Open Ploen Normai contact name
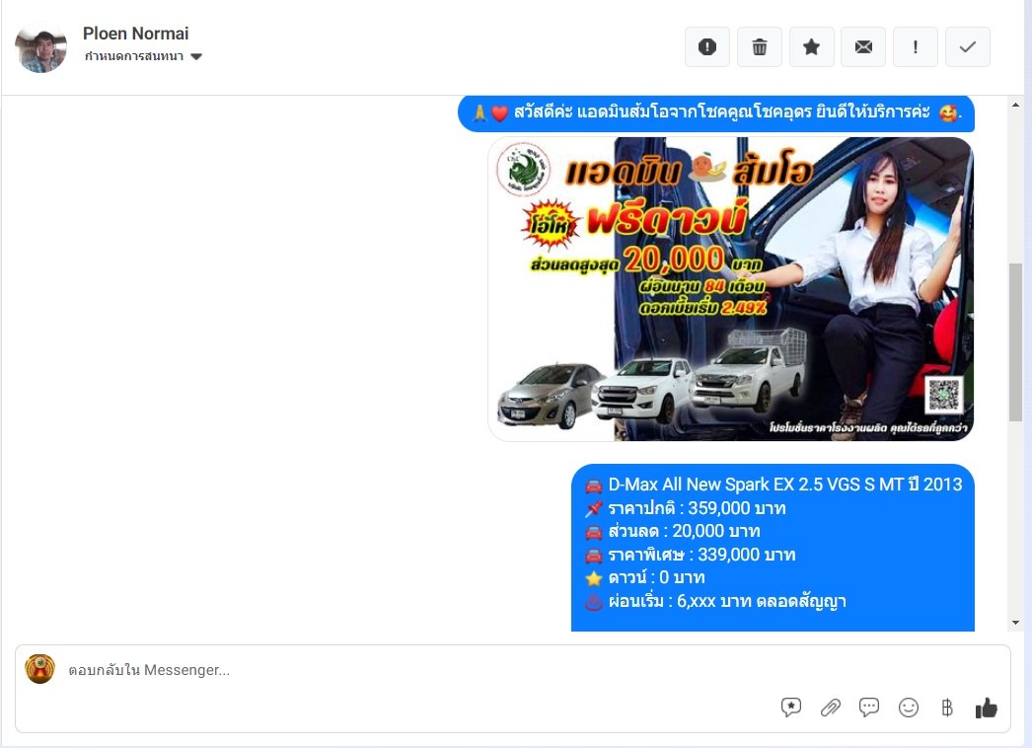 click(x=135, y=34)
